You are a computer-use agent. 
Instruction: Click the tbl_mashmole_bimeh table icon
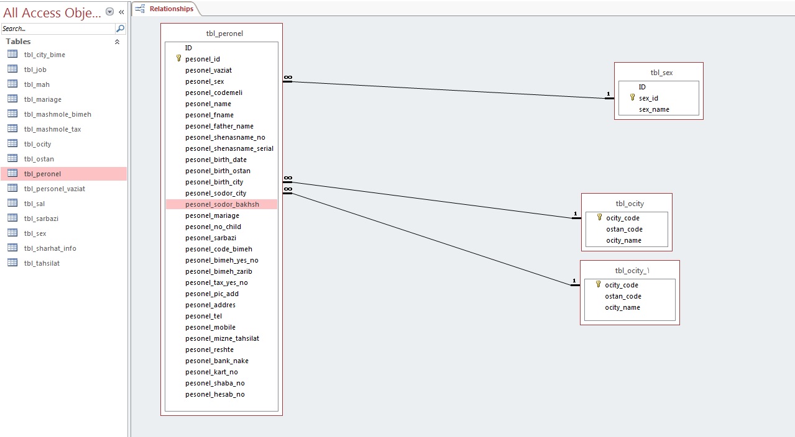pyautogui.click(x=12, y=114)
